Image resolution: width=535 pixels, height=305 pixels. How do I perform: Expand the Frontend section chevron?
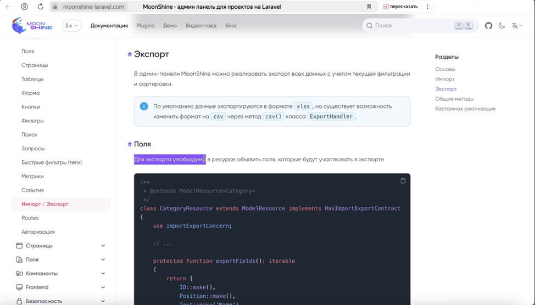(103, 287)
